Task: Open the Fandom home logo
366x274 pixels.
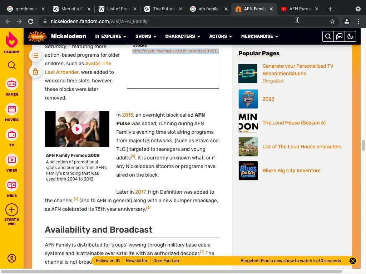Action: [12, 42]
